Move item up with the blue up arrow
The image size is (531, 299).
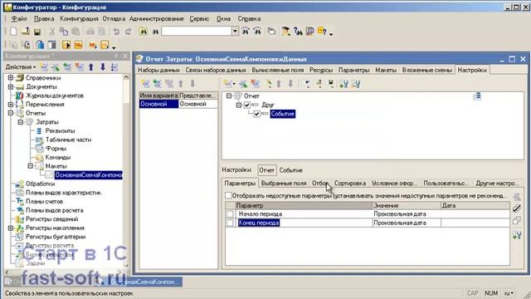(90, 67)
